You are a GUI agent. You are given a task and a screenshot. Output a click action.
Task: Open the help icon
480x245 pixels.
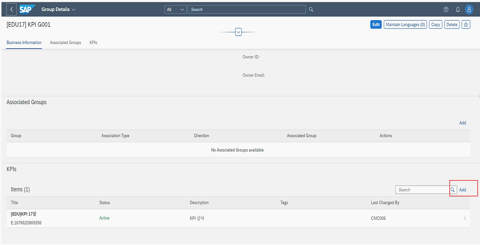(446, 9)
